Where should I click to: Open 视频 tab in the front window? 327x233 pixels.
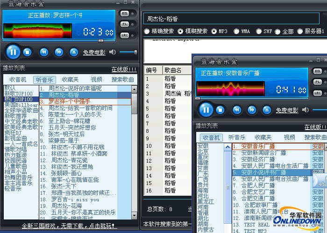290,137
